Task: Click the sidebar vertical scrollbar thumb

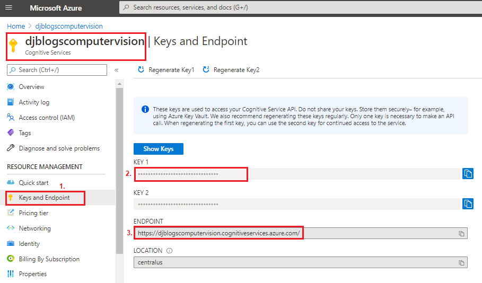Action: coord(120,171)
